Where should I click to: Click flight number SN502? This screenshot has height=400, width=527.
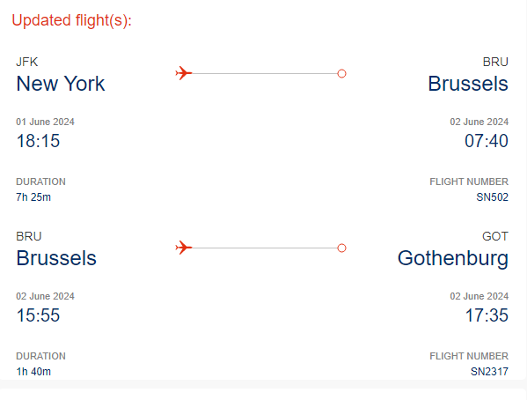tap(492, 197)
